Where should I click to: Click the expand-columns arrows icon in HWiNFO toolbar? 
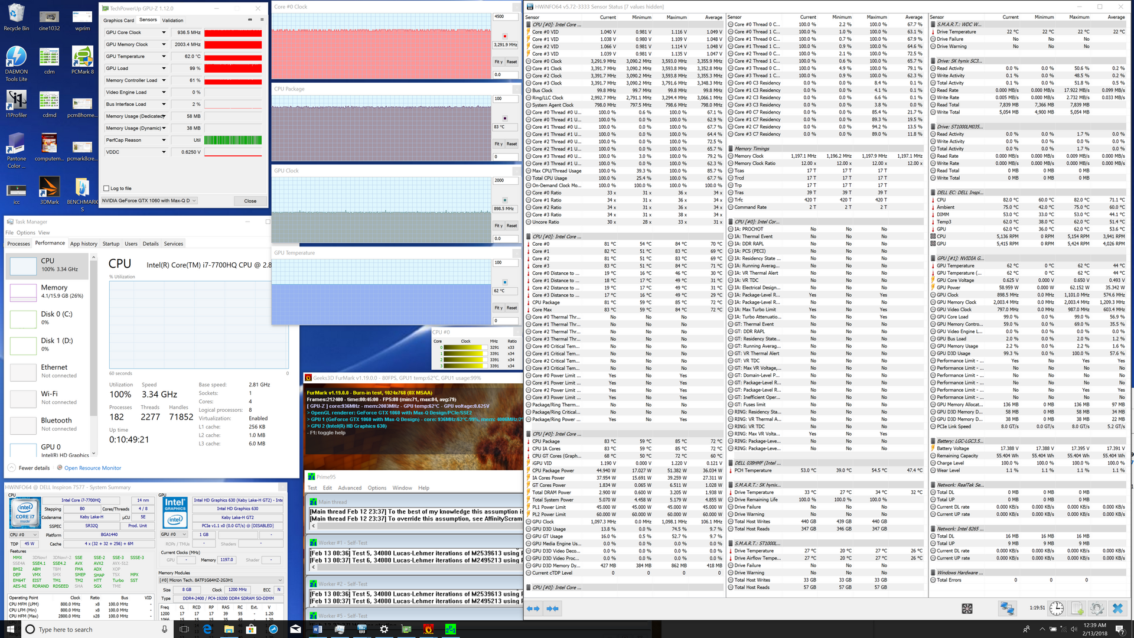tap(533, 608)
